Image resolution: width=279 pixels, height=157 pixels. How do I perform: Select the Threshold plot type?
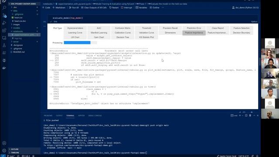[x=146, y=28]
